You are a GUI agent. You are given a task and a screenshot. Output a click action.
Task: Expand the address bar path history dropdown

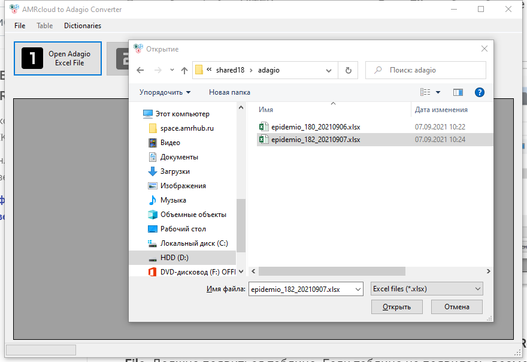coord(329,70)
